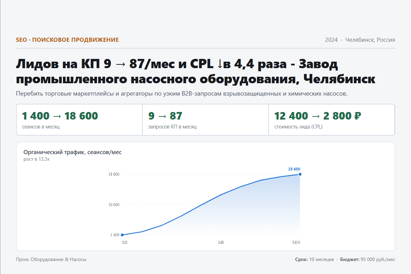The height and width of the screenshot is (274, 411).
Task: Click the 'стоимость лида (CPL)' label
Action: point(298,127)
